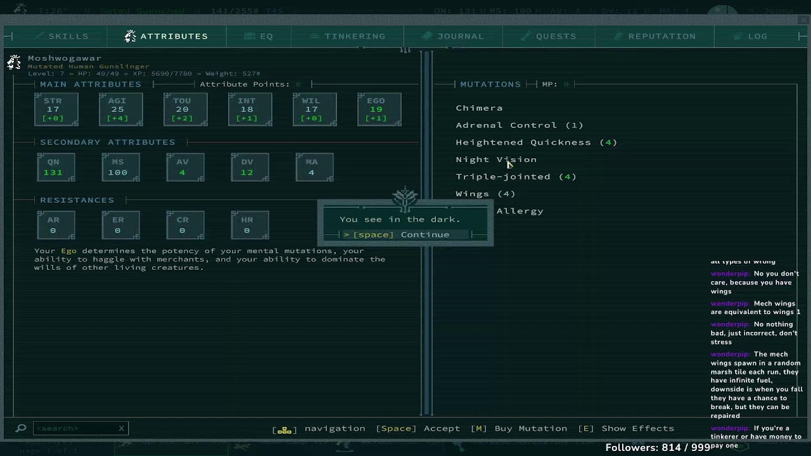
Task: Switch to the EQ tab
Action: 260,36
